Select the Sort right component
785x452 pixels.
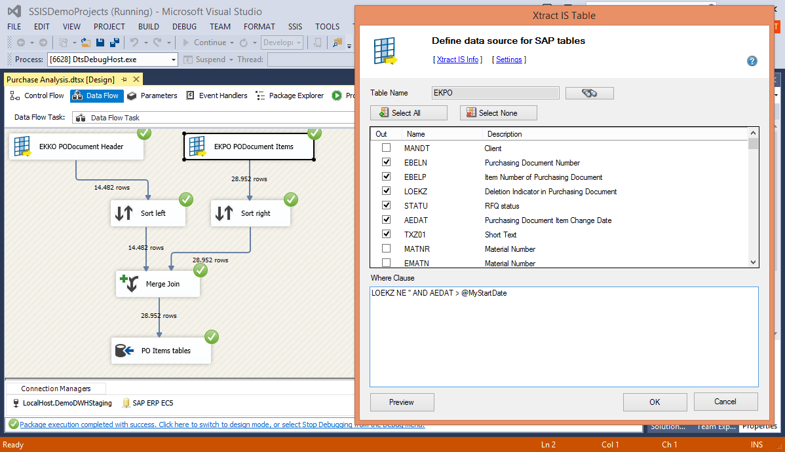[x=250, y=213]
